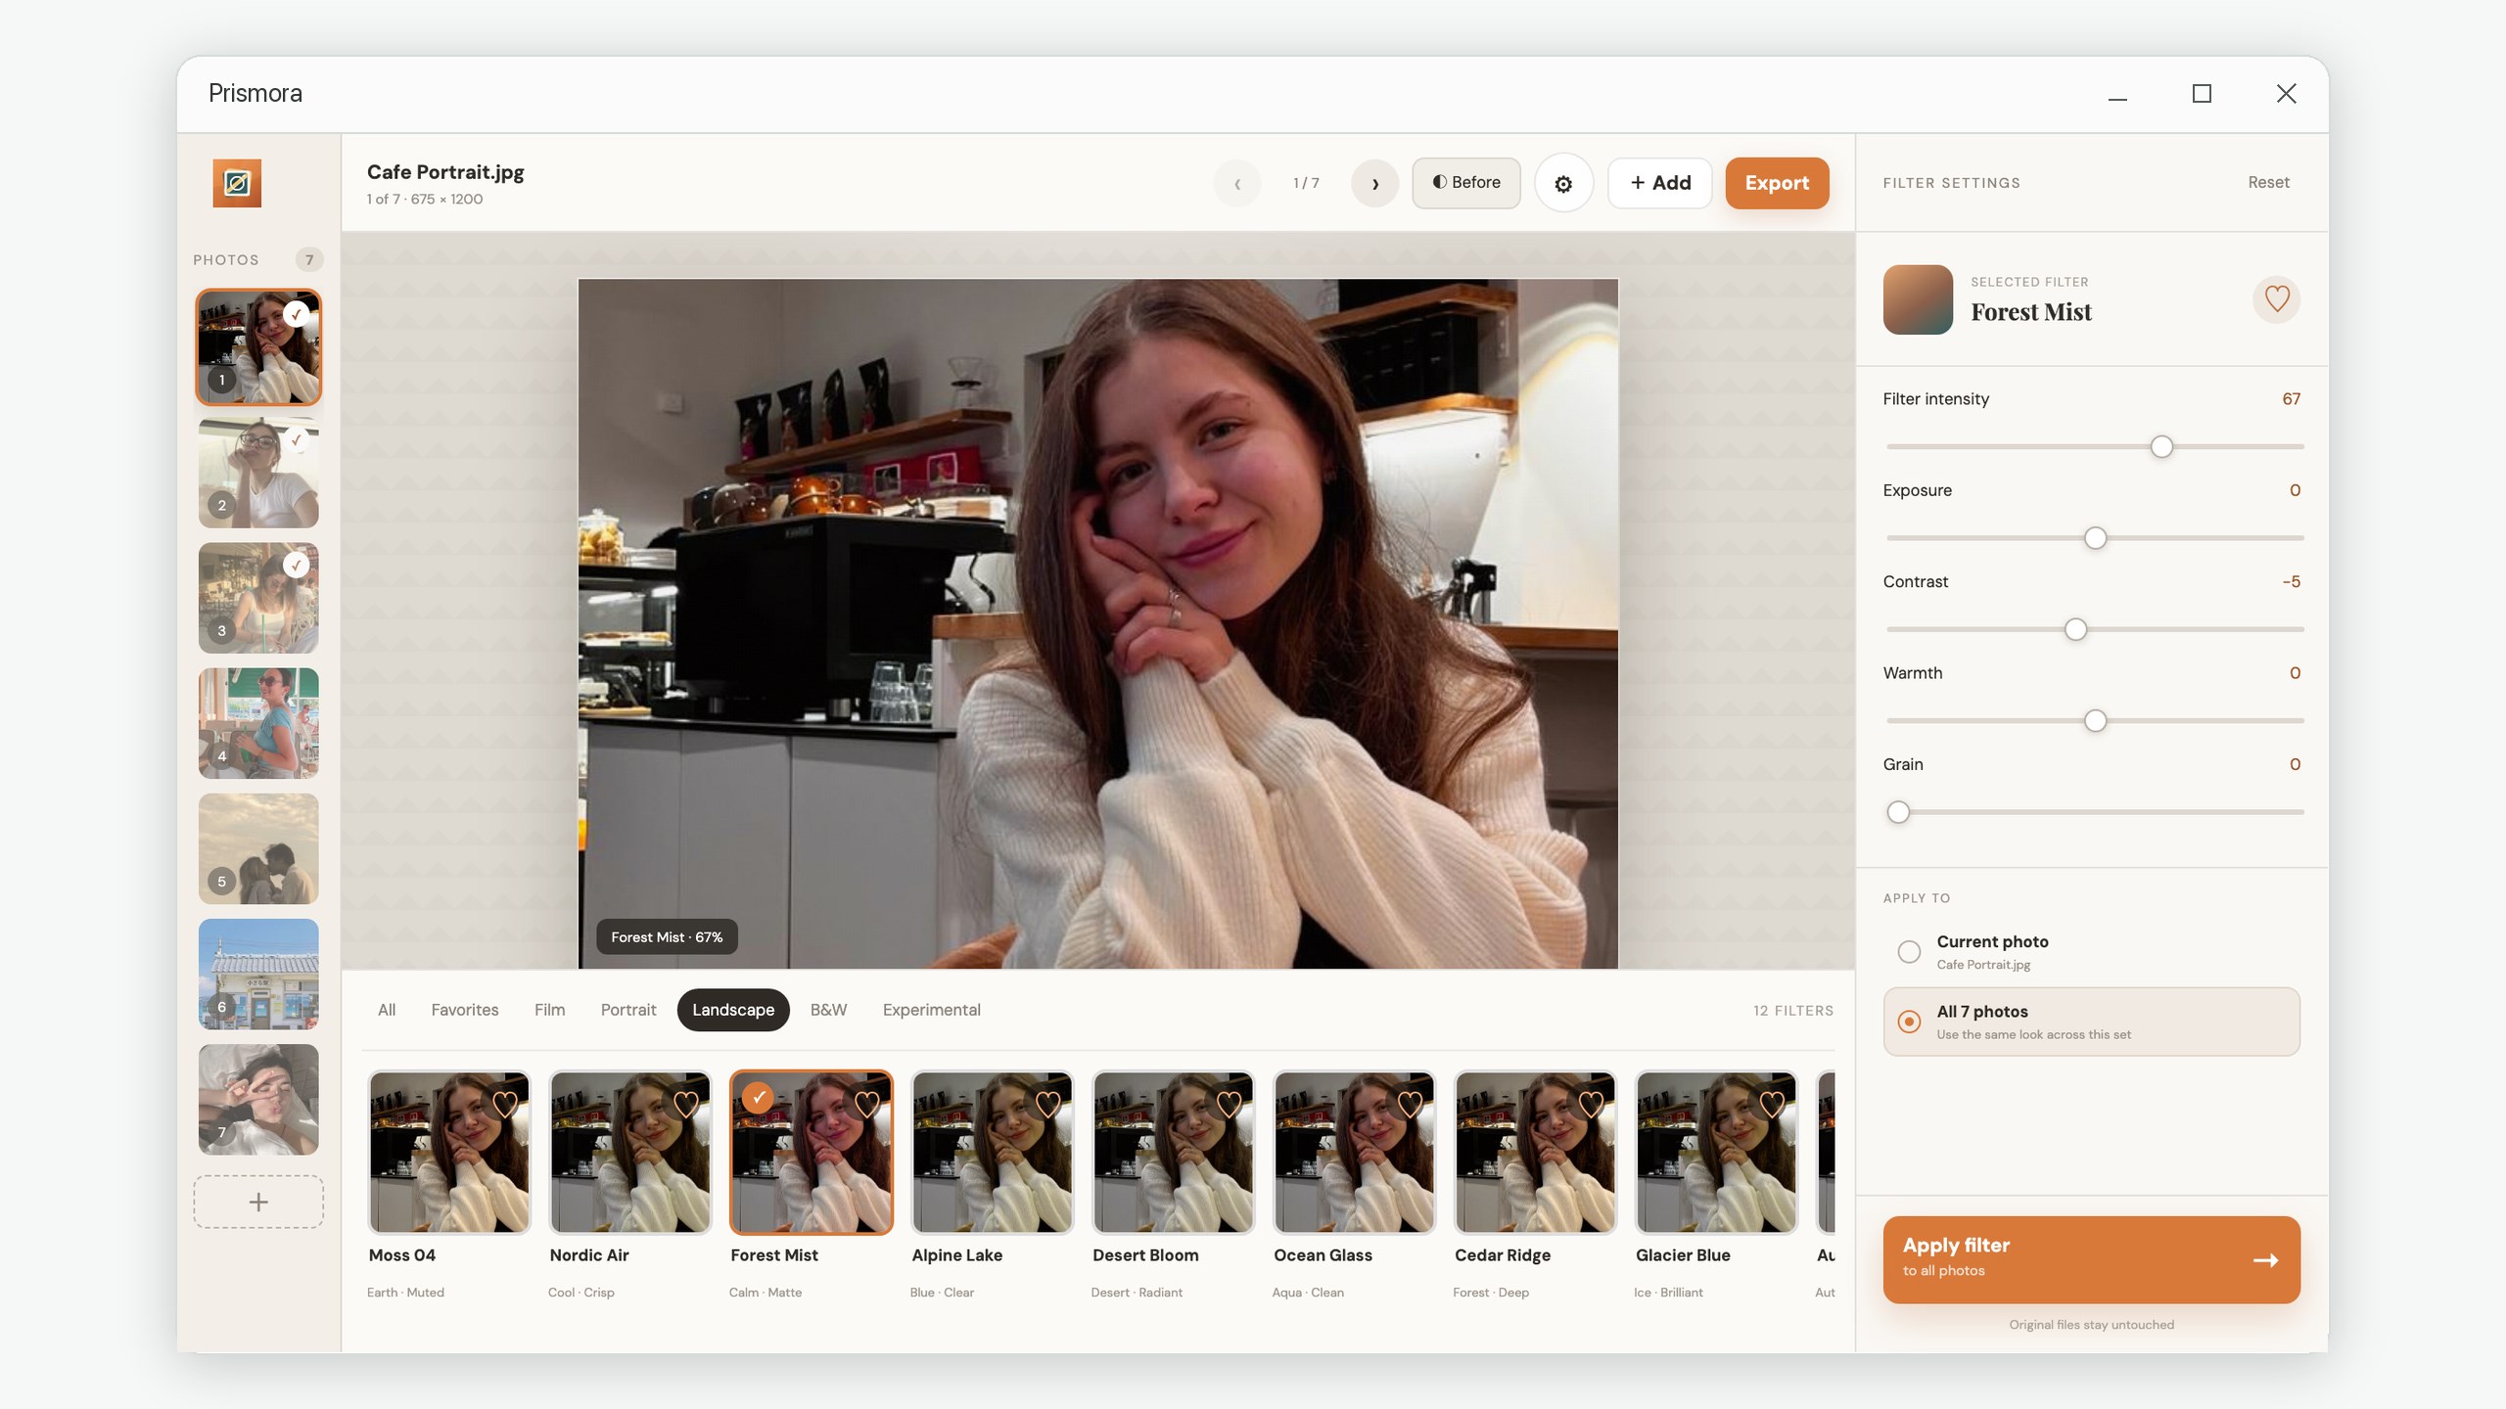The image size is (2506, 1409).
Task: Click the filter intensity value '67'
Action: click(2291, 399)
